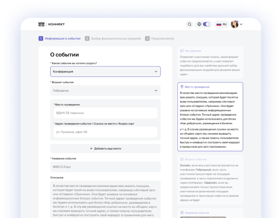Image resolution: width=279 pixels, height=218 pixels.
Task: Click the location pin icon in hint card
Action: click(x=182, y=87)
